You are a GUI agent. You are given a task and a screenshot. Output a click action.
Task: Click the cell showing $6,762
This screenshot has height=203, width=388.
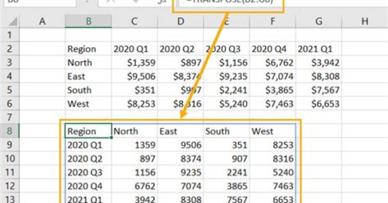coord(273,63)
